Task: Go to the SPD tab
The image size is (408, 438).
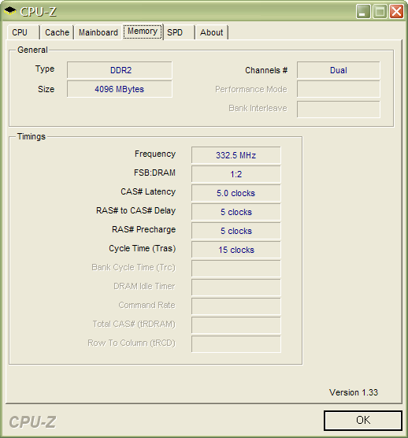Action: tap(179, 32)
